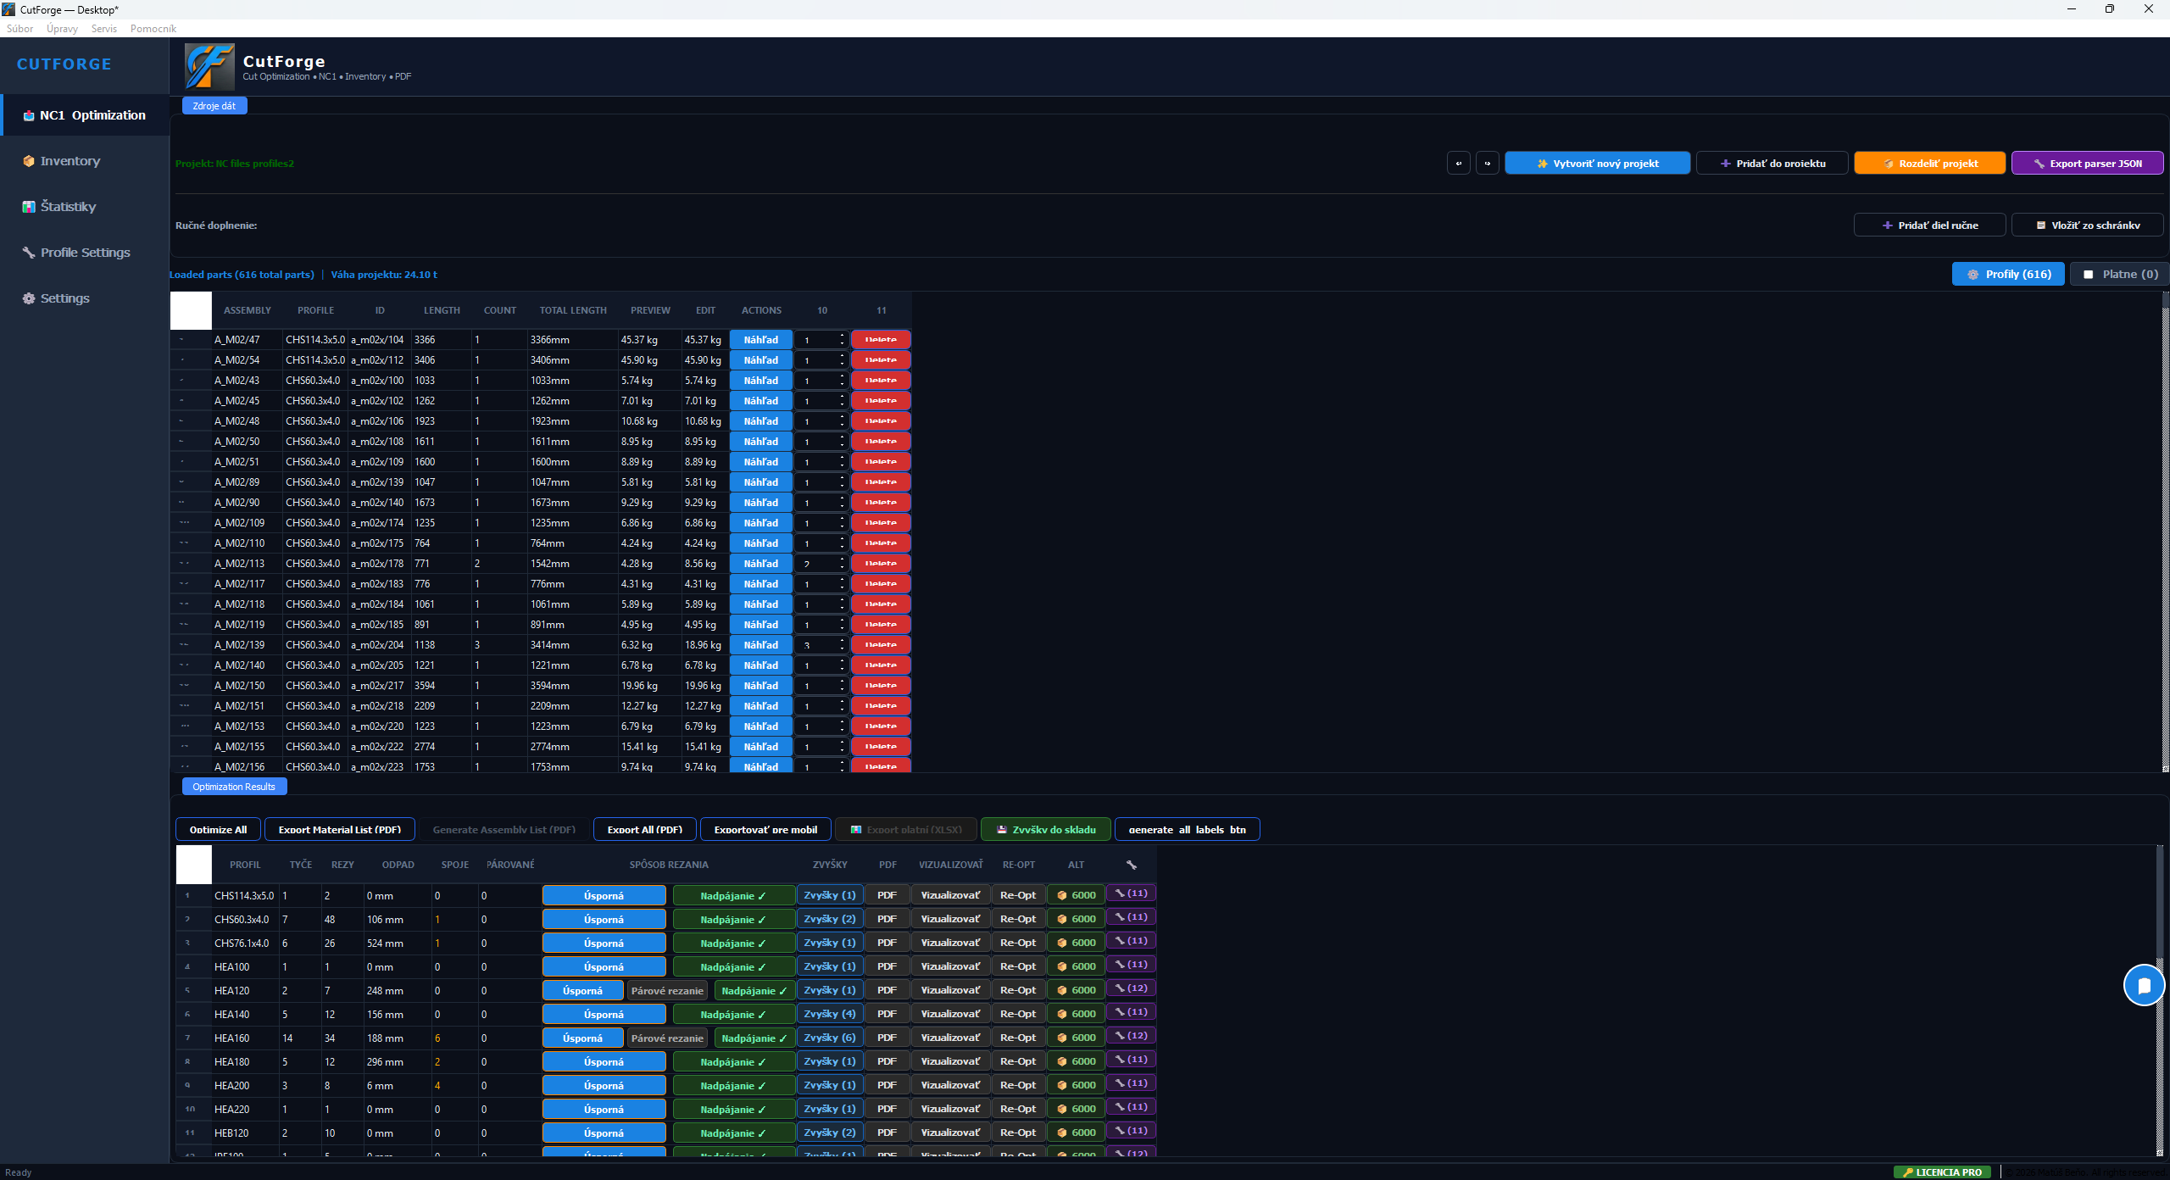Image resolution: width=2170 pixels, height=1180 pixels.
Task: Click the redo arrow button
Action: tap(1487, 164)
